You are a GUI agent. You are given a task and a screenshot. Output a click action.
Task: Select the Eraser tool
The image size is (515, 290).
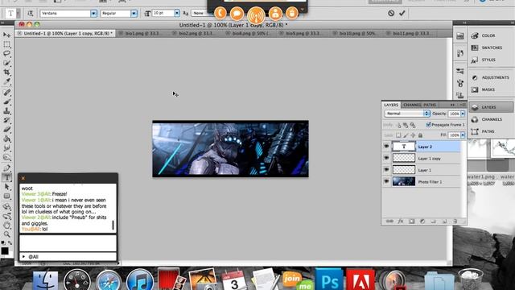[7, 130]
